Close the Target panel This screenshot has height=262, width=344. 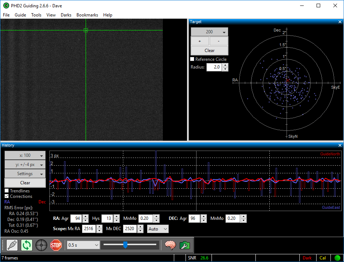[x=340, y=22]
